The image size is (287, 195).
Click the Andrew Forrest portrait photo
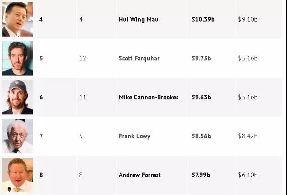point(17,175)
